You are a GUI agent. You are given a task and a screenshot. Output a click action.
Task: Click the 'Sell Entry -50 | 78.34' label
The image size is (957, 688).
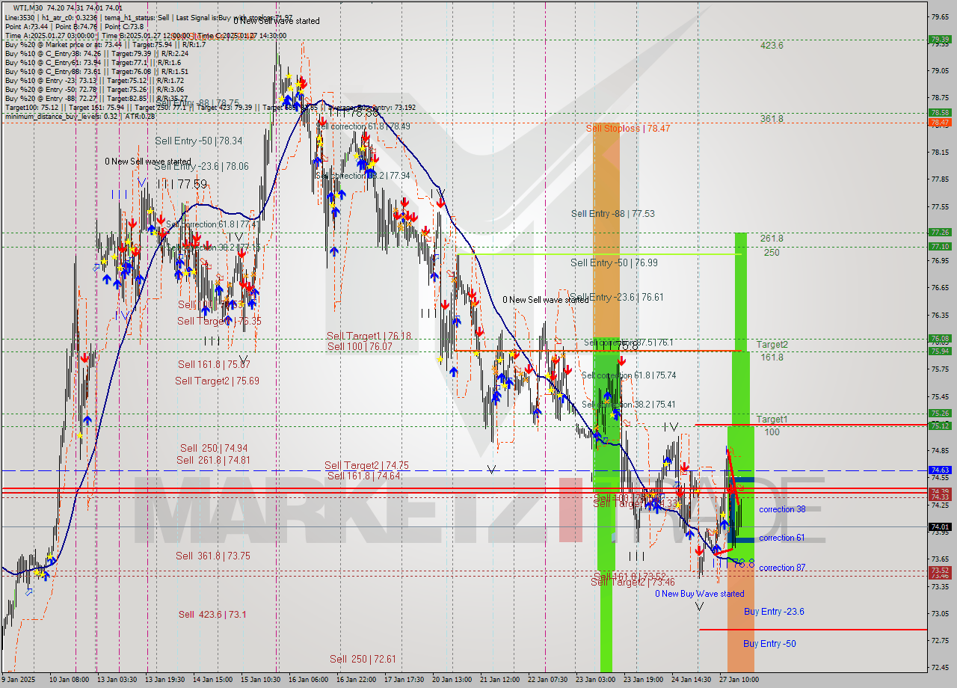point(199,141)
